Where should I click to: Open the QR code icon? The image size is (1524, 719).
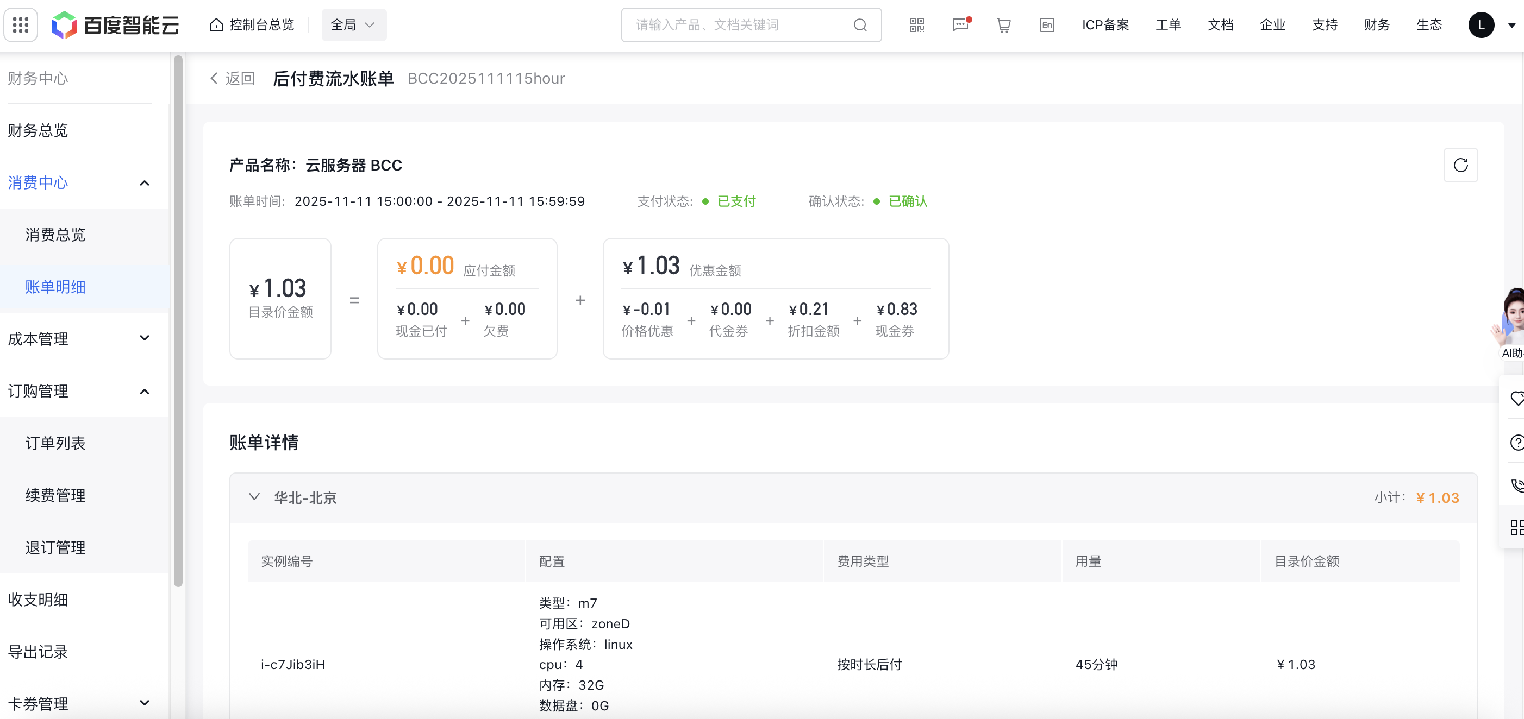(x=917, y=25)
